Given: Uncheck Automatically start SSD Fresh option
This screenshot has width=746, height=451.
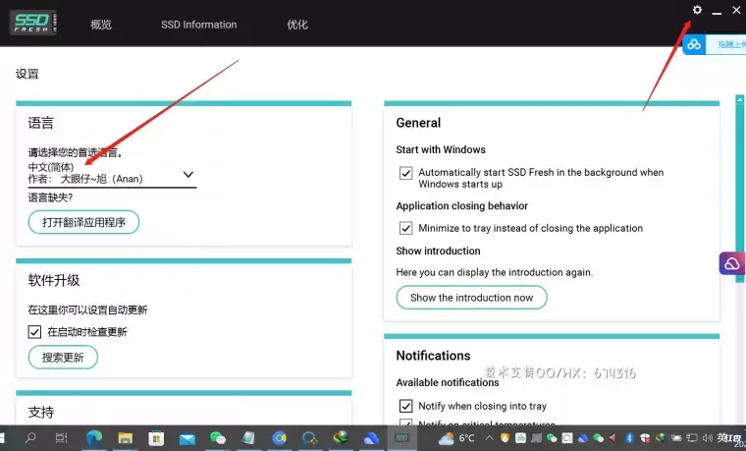Looking at the screenshot, I should click(x=405, y=173).
